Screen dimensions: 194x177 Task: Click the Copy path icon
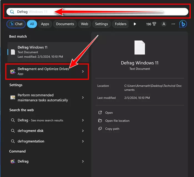coord(100,129)
